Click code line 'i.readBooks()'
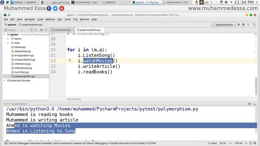The height and width of the screenshot is (146, 260). [95, 72]
